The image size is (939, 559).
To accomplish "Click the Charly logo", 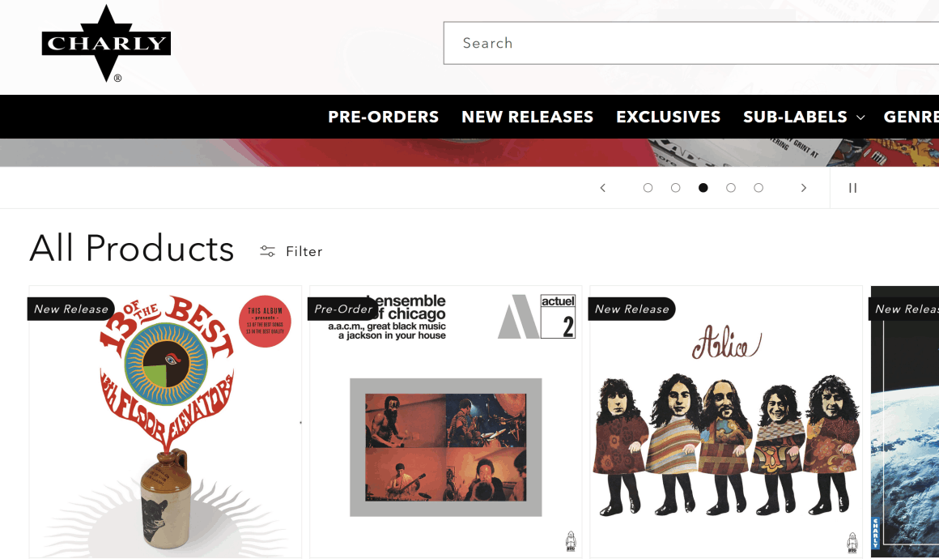I will pos(106,43).
